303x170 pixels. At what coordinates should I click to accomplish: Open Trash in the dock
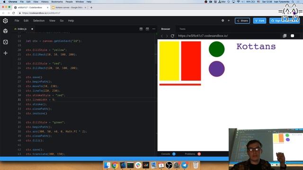[x=196, y=165]
